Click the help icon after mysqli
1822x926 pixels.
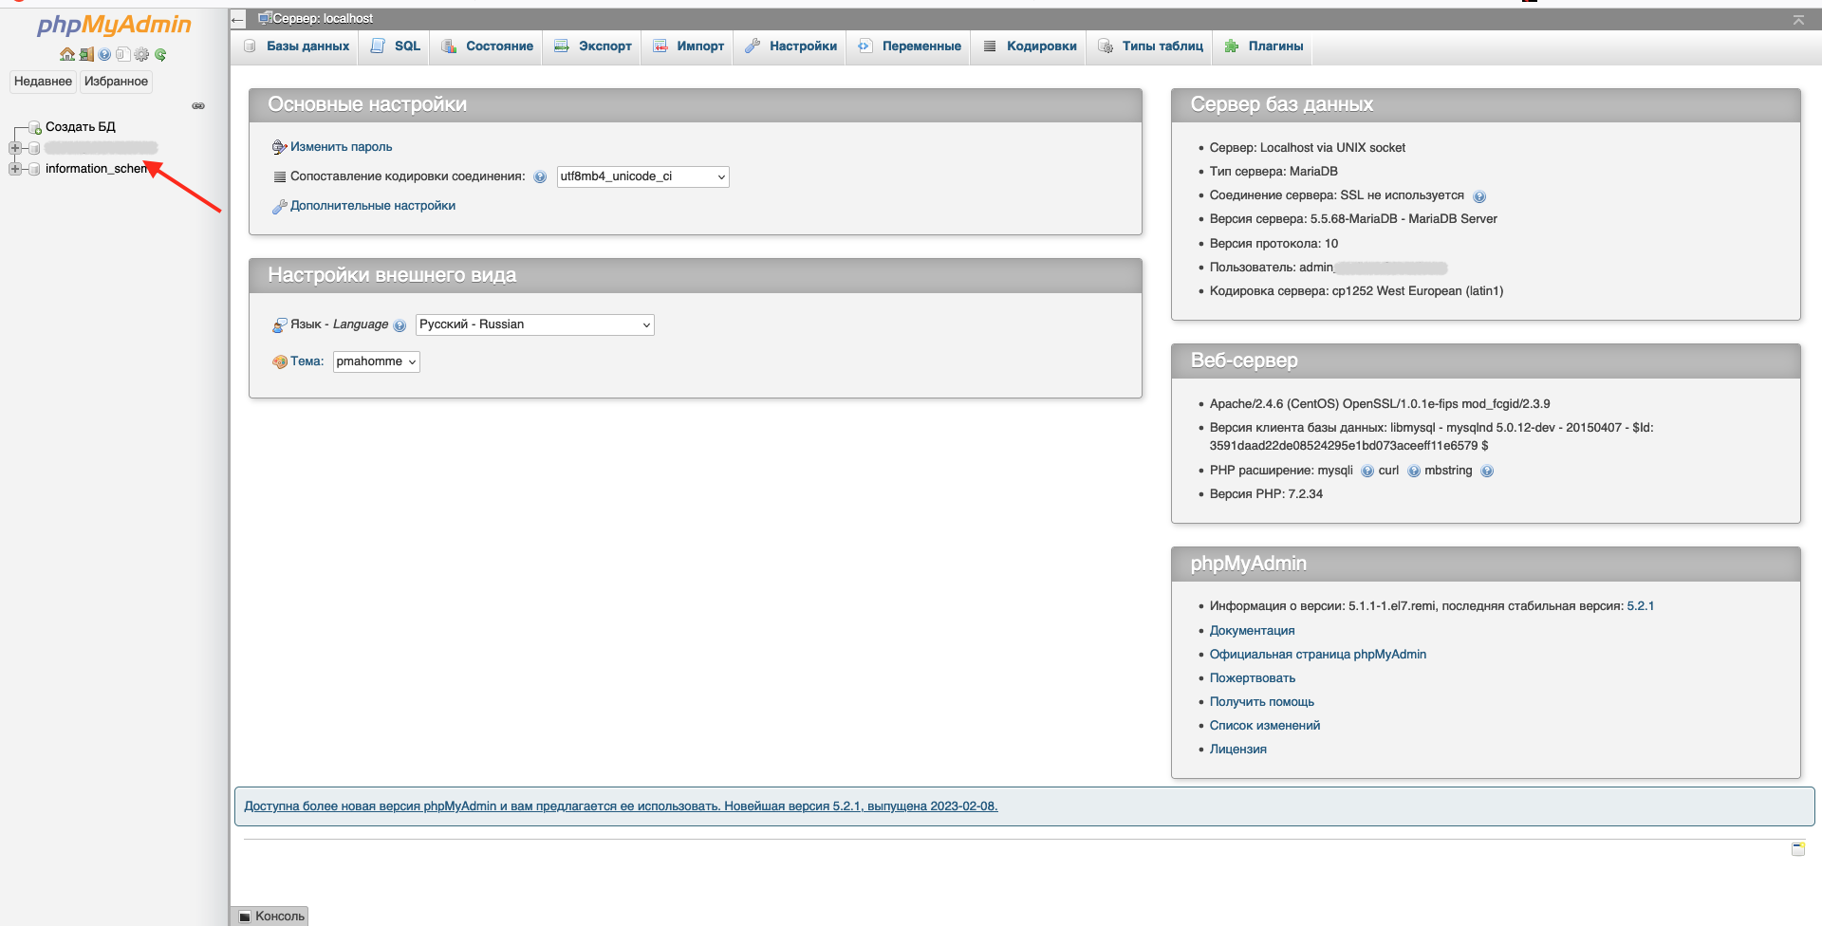1367,472
